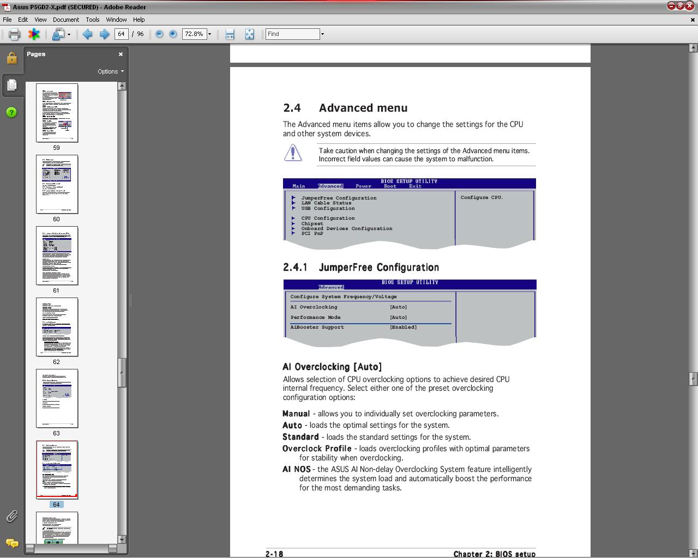Viewport: 698px width, 558px height.
Task: Click the caution warning triangle icon
Action: tap(293, 153)
